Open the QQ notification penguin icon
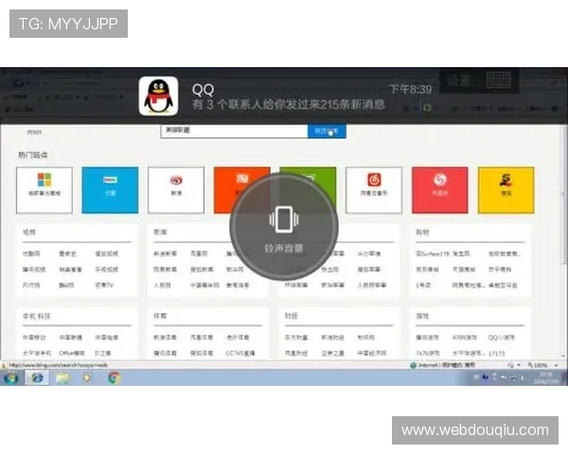The height and width of the screenshot is (454, 568). [x=158, y=96]
